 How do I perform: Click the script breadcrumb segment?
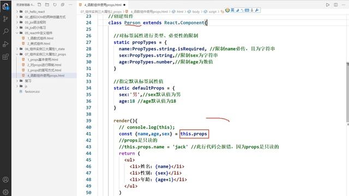coord(213,11)
